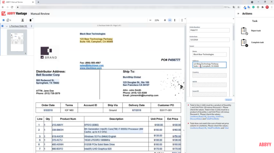The image size is (274, 153).
Task: Click sales@blackbear.com email link
Action: point(92,66)
